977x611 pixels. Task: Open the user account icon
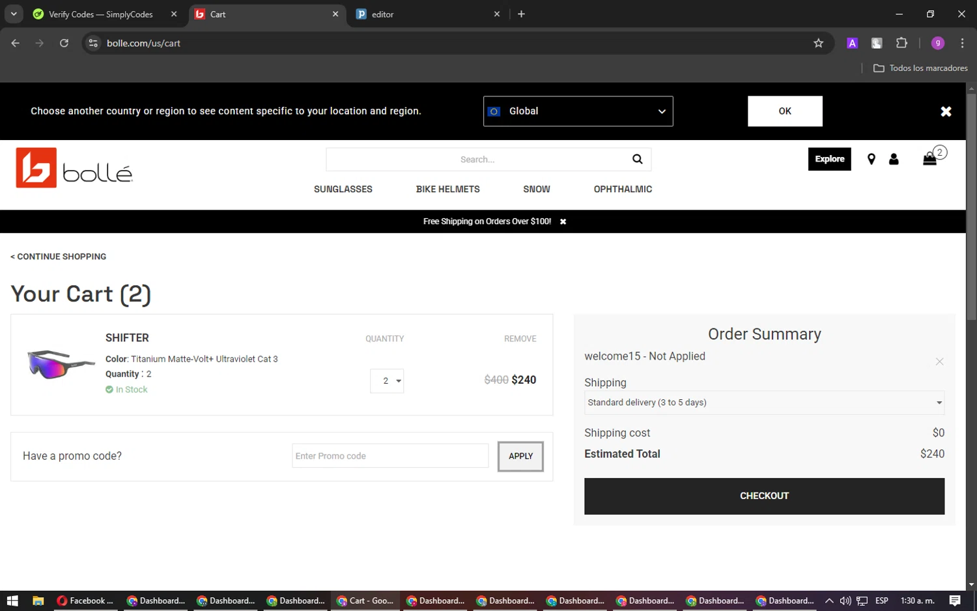[x=894, y=159]
